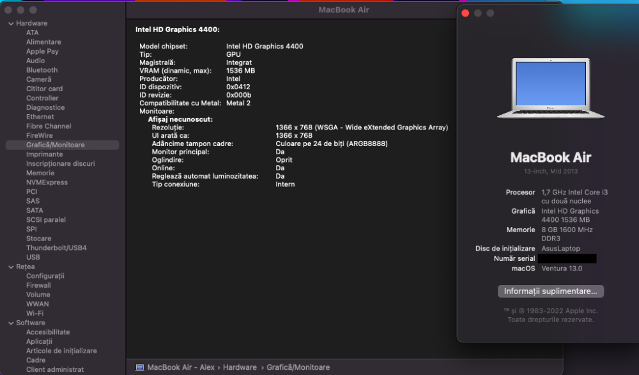Click the Intern connection type value

tap(285, 184)
